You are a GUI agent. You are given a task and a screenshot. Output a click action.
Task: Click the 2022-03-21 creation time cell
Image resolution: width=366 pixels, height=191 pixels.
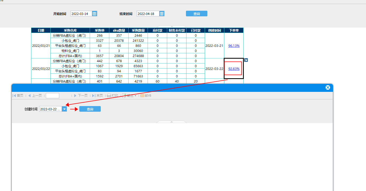tap(215, 46)
